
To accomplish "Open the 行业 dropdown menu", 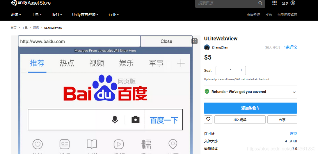I will [x=114, y=15].
